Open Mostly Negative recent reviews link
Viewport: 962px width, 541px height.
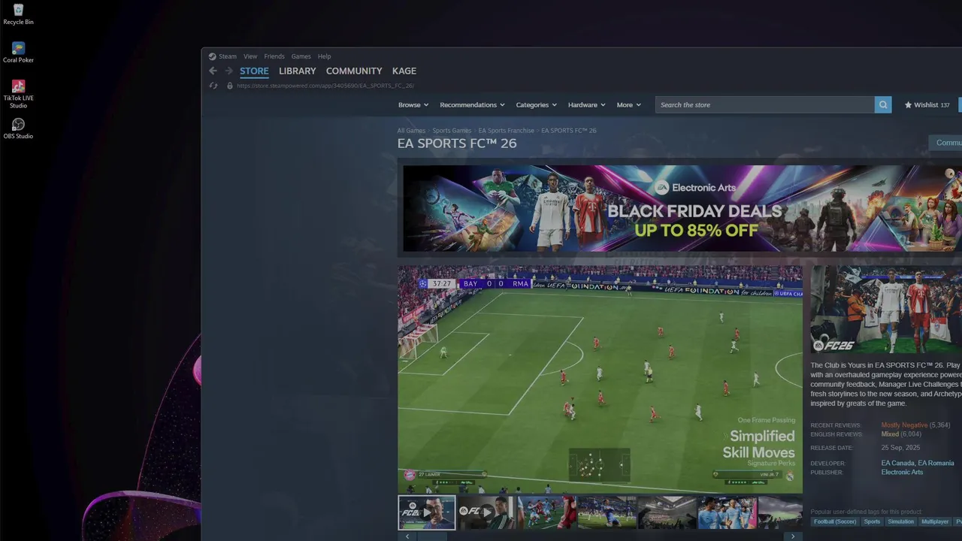[904, 425]
